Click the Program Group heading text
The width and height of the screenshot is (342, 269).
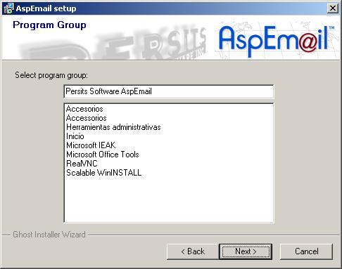(49, 25)
